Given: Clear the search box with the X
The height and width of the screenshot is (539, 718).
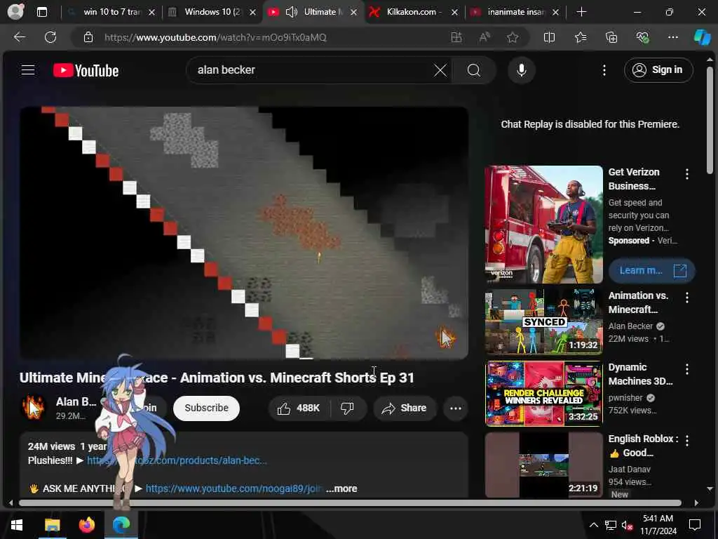Looking at the screenshot, I should (x=440, y=71).
